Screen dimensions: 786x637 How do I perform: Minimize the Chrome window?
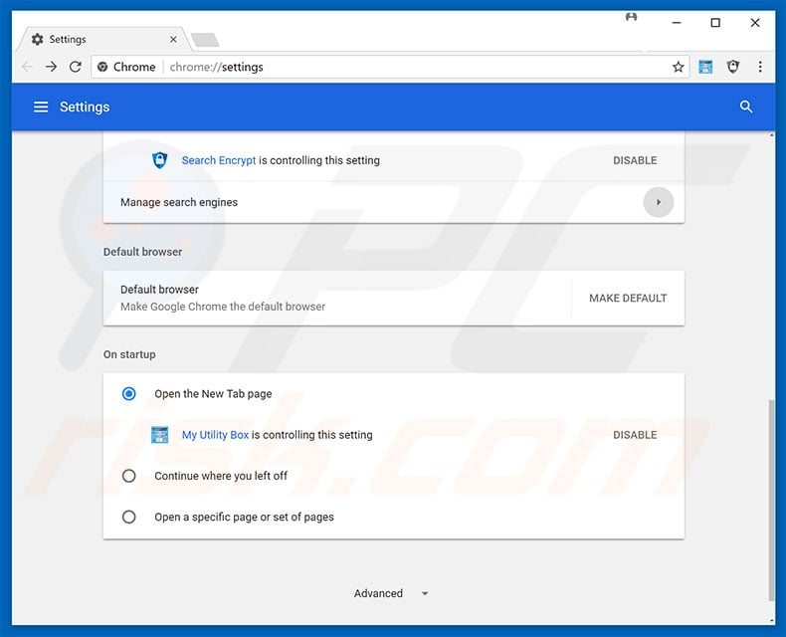tap(677, 23)
